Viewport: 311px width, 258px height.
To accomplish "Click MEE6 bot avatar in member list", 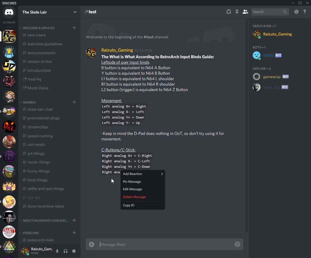I will [256, 55].
